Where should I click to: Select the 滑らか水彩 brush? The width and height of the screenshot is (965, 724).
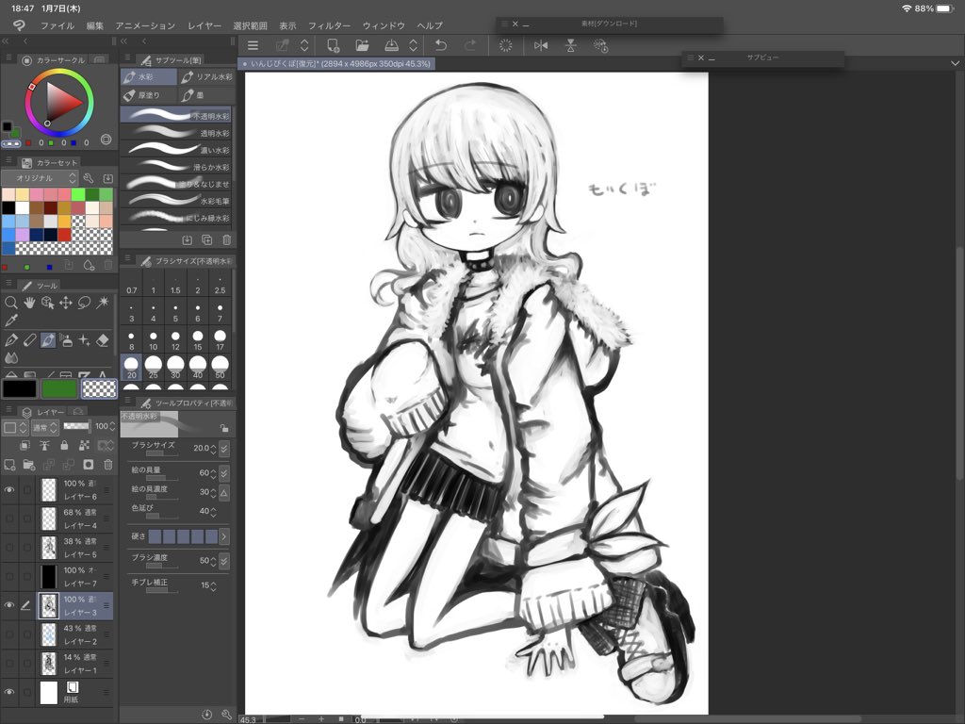[176, 167]
